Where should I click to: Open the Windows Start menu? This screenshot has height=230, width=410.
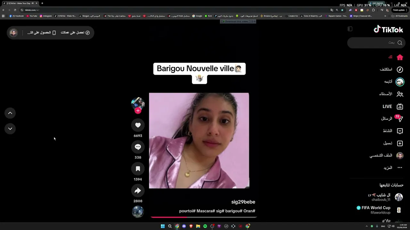point(163,226)
